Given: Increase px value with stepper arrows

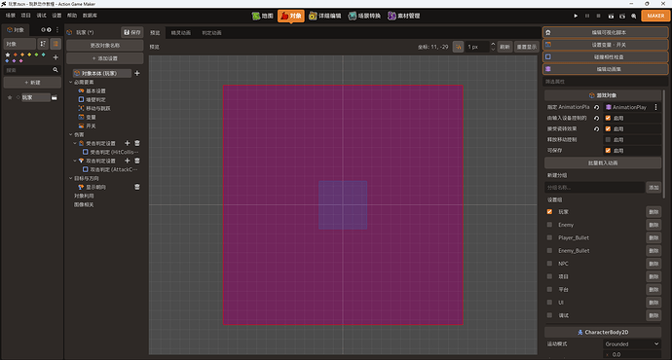Looking at the screenshot, I should pyautogui.click(x=493, y=44).
